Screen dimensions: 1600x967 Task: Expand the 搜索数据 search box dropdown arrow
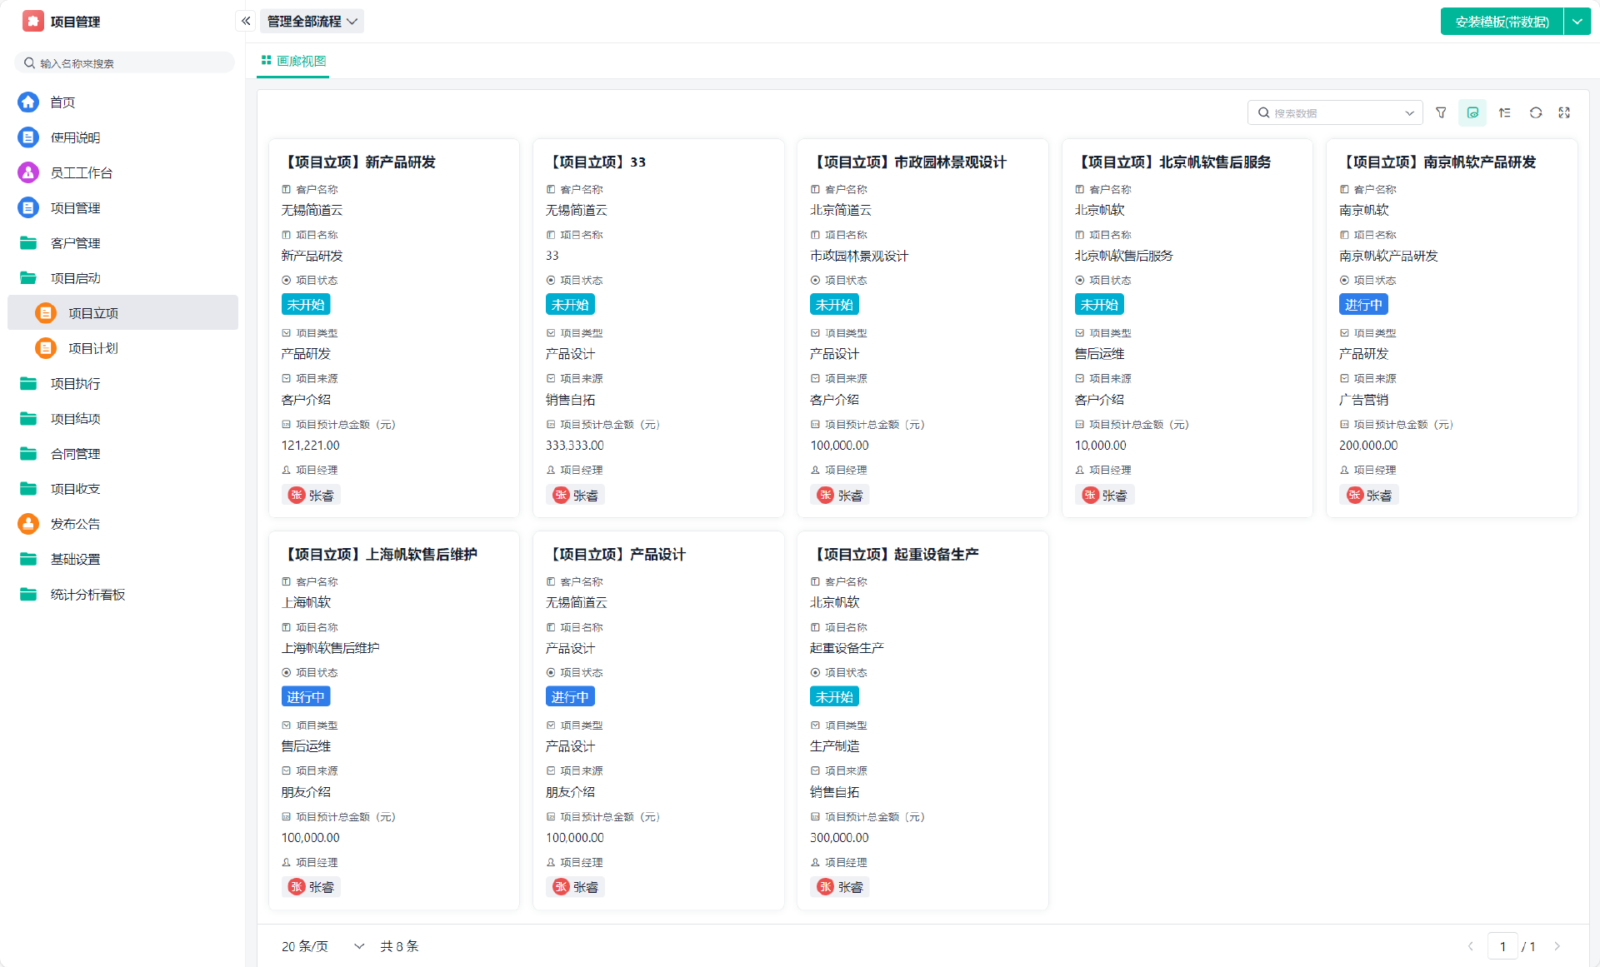[1409, 113]
